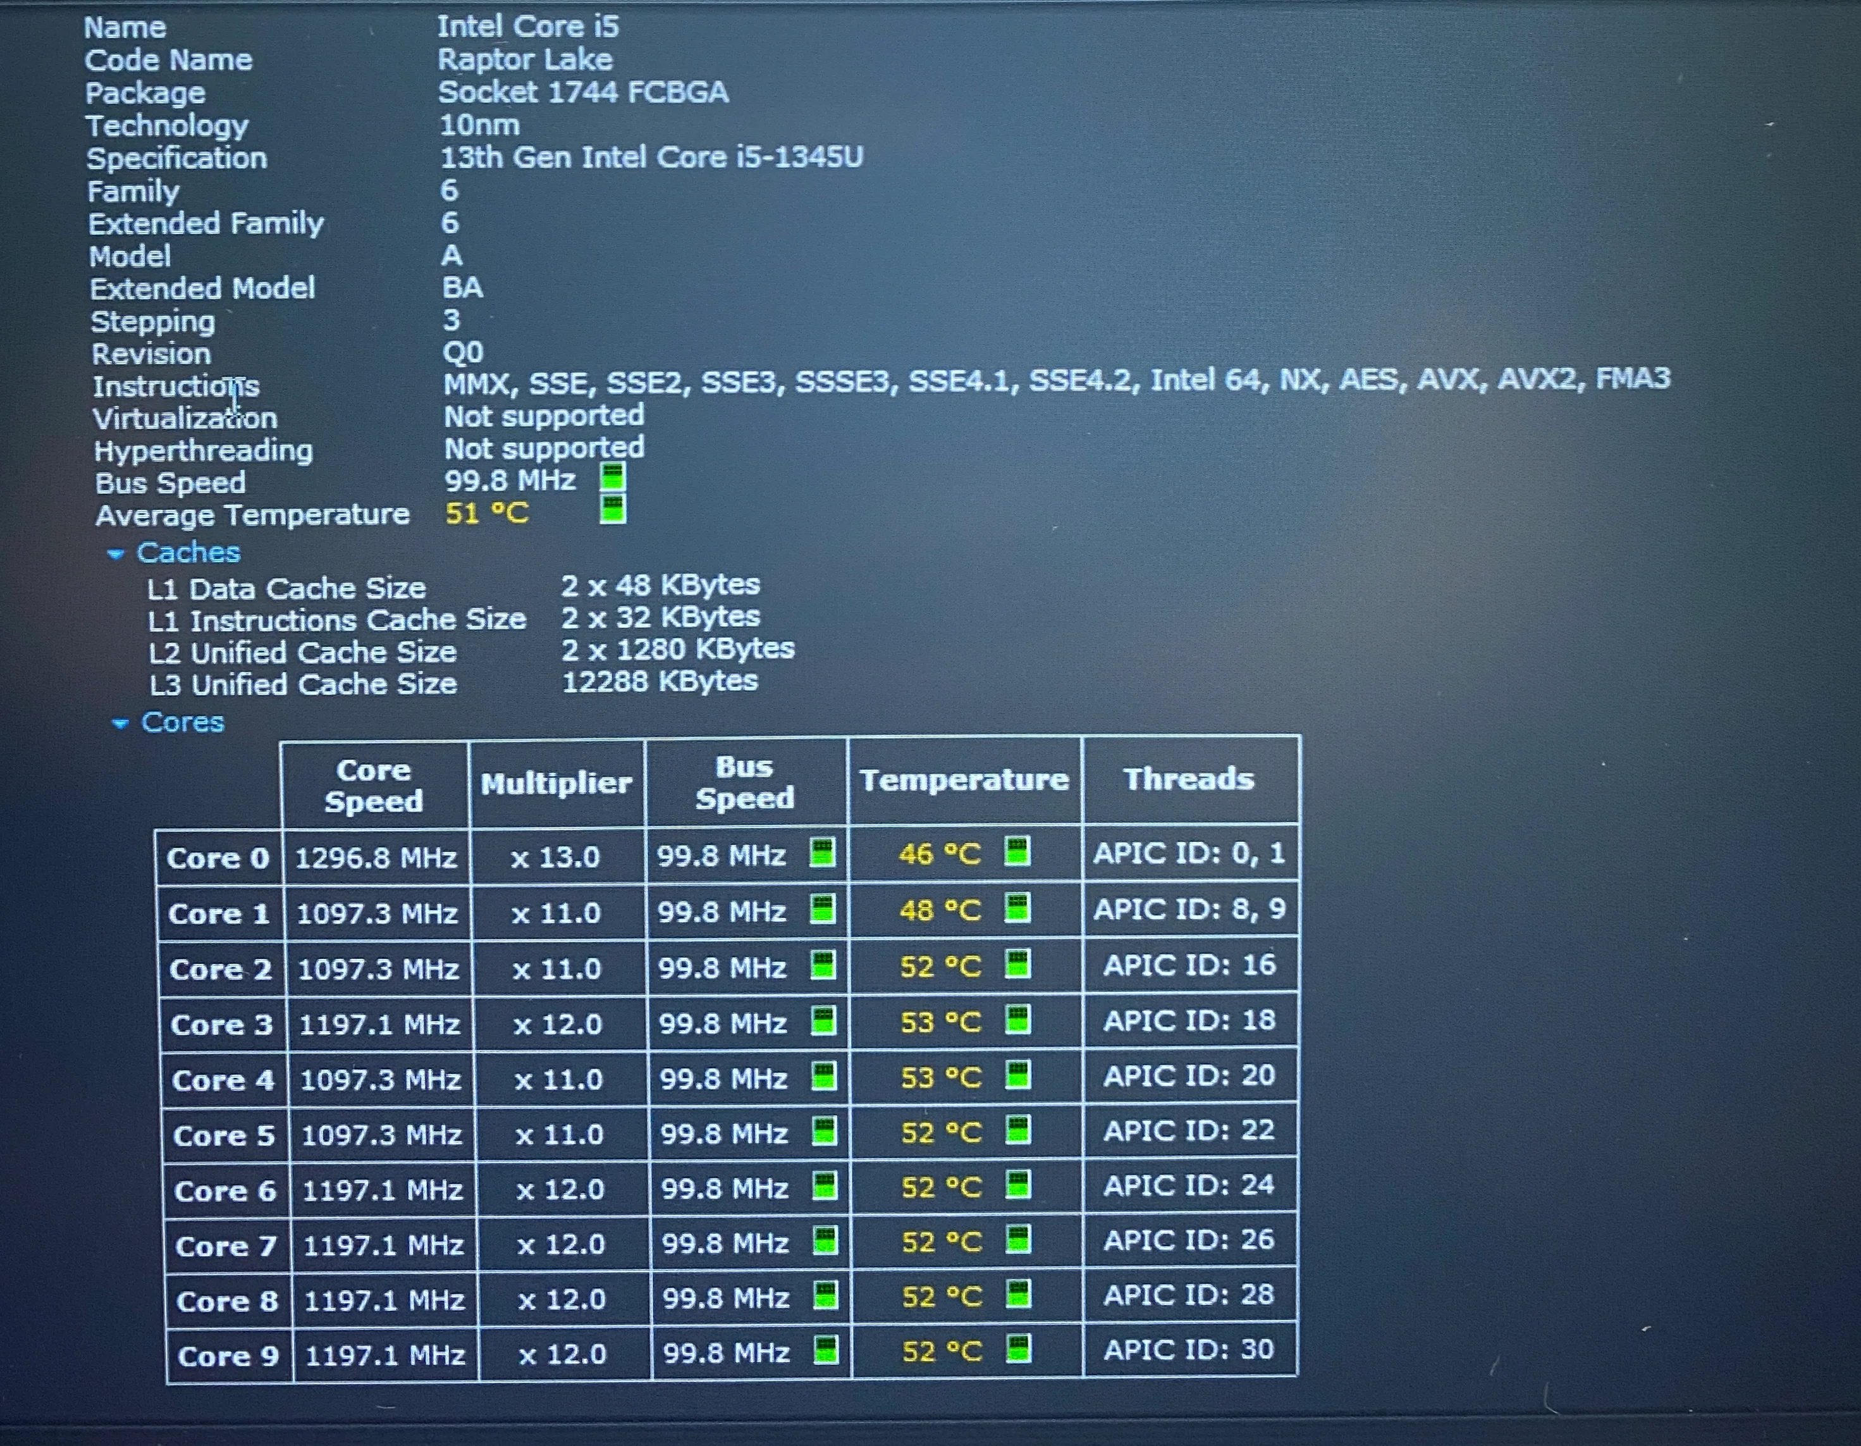Click the 'Multiplier' column header

[556, 784]
